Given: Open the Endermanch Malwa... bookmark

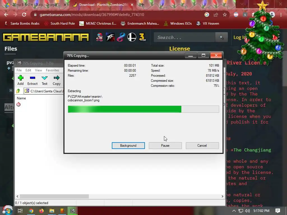Looking at the screenshot, I should [140, 24].
